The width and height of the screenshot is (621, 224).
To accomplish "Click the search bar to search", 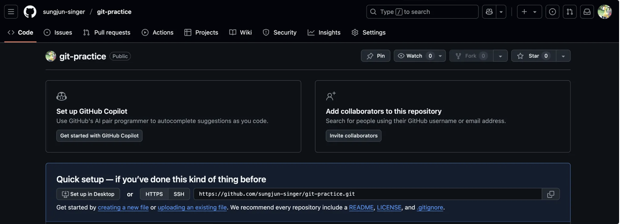I will [422, 11].
